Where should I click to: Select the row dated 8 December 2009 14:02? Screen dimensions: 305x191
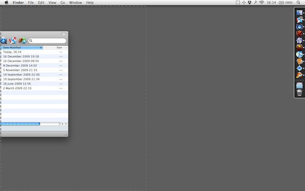click(34, 66)
